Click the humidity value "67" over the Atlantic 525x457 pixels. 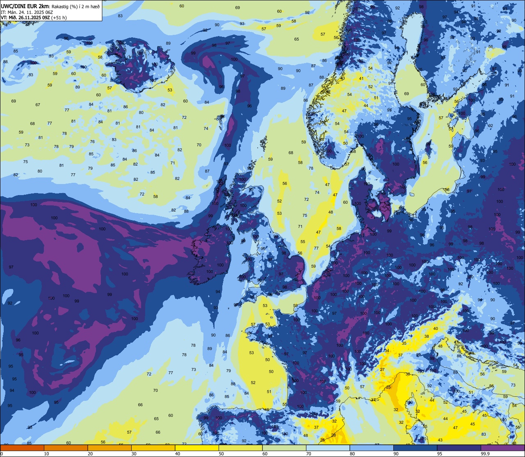click(x=38, y=105)
